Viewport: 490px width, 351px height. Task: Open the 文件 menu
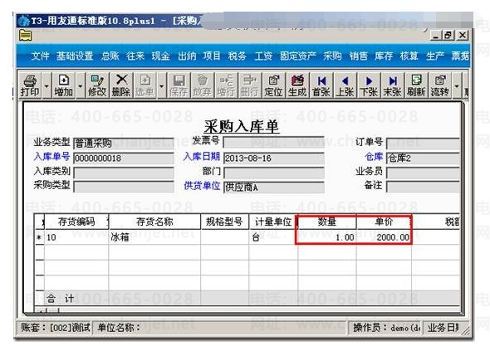(x=41, y=56)
